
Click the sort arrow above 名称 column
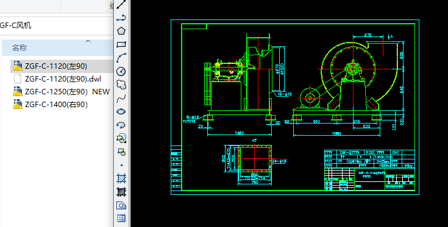(x=88, y=41)
